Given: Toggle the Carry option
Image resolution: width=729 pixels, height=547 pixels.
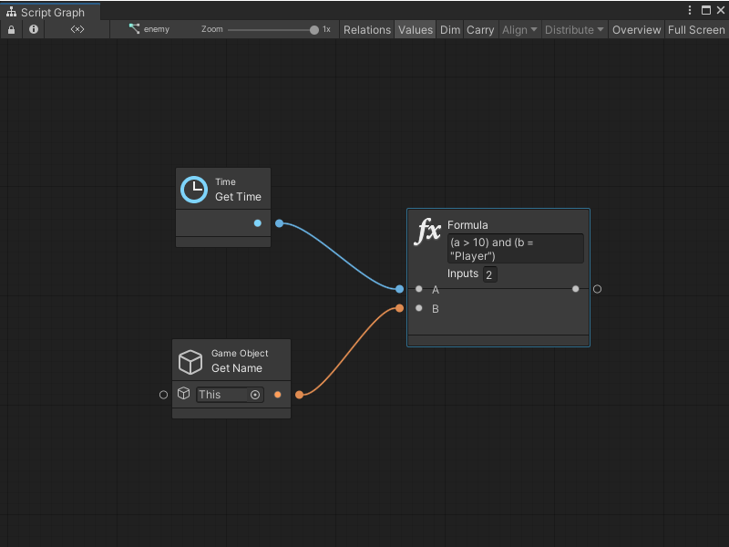Looking at the screenshot, I should click(480, 29).
